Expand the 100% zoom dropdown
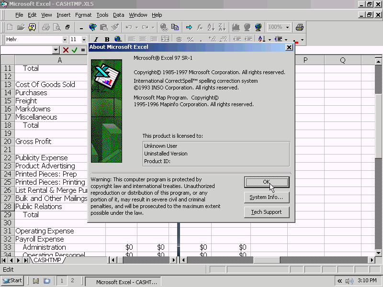The height and width of the screenshot is (287, 383). pyautogui.click(x=287, y=27)
